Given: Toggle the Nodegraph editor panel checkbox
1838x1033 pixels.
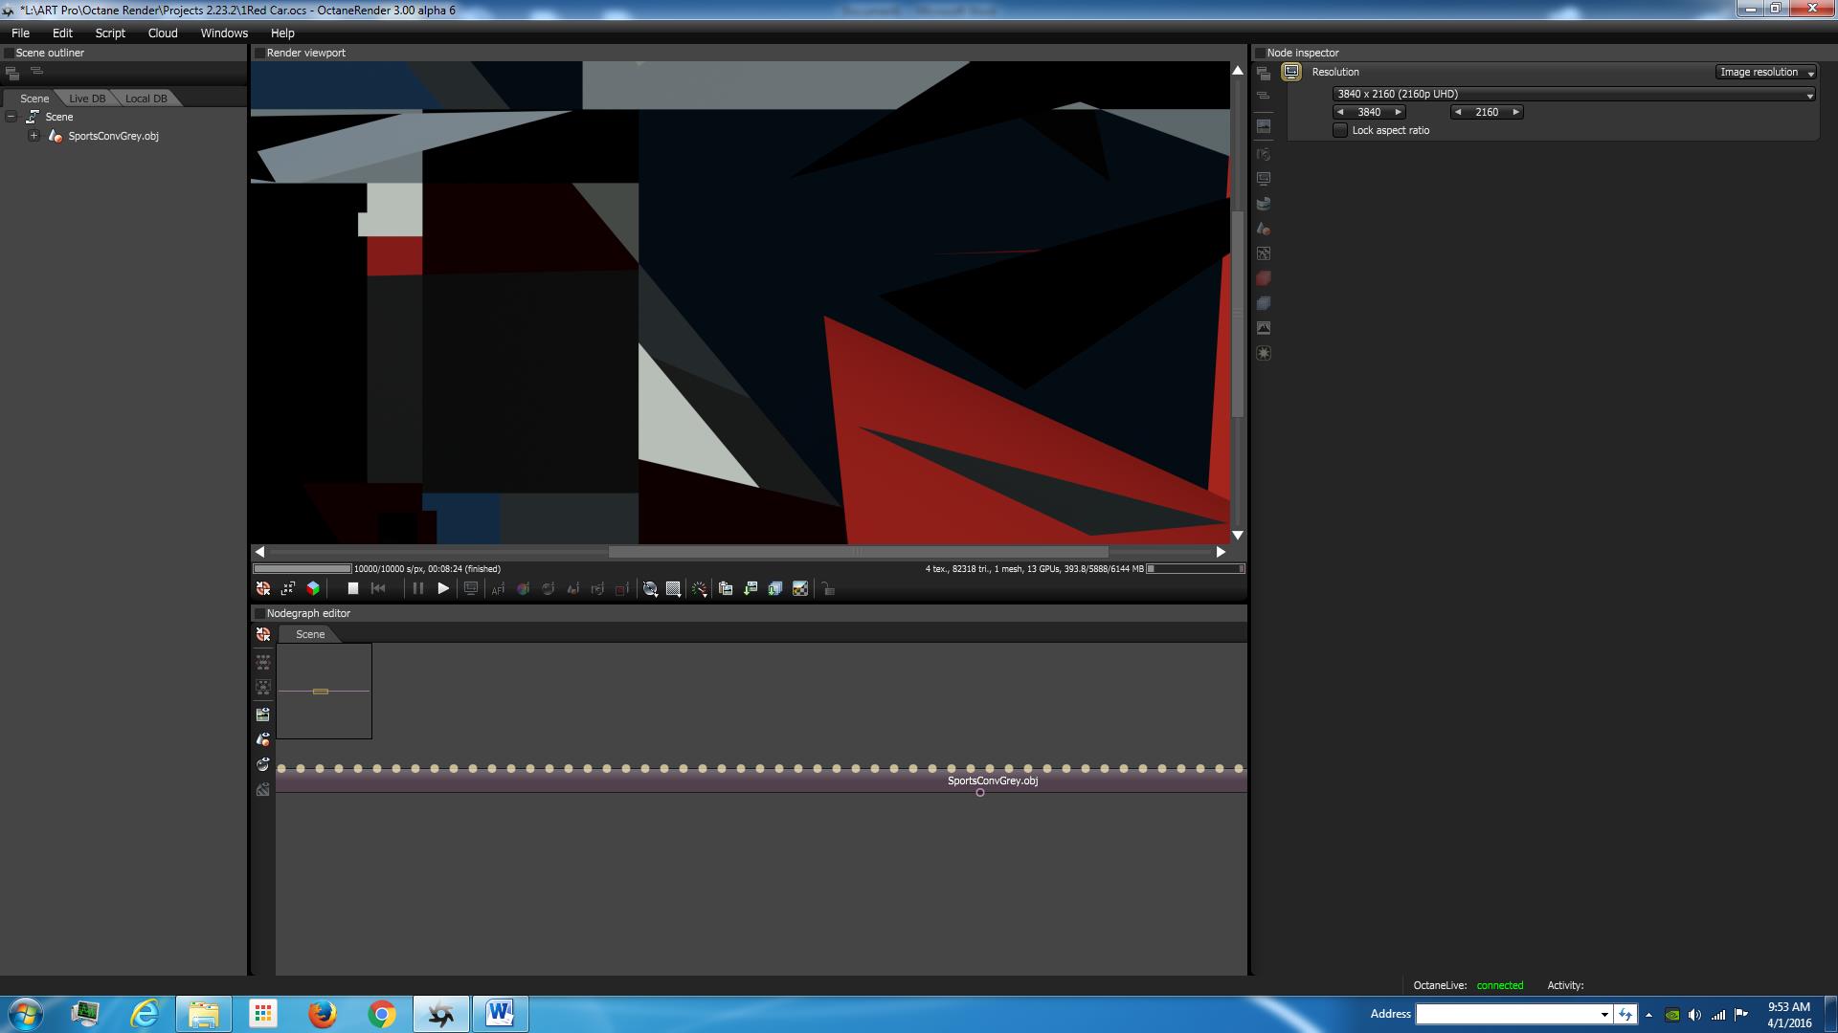Looking at the screenshot, I should 258,613.
